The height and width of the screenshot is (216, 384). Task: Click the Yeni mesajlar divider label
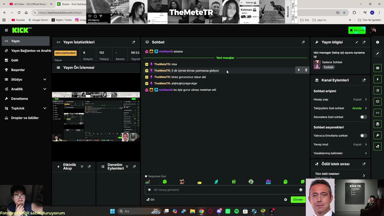(225, 58)
